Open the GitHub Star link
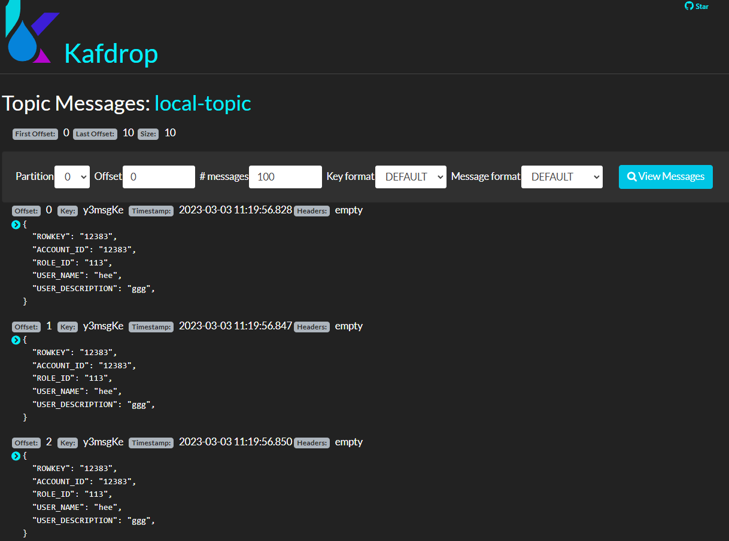Screen dimensions: 729x541 pos(697,6)
